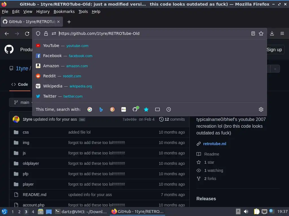Search history with the clock icon
Image resolution: width=289 pixels, height=216 pixels.
coord(169,109)
